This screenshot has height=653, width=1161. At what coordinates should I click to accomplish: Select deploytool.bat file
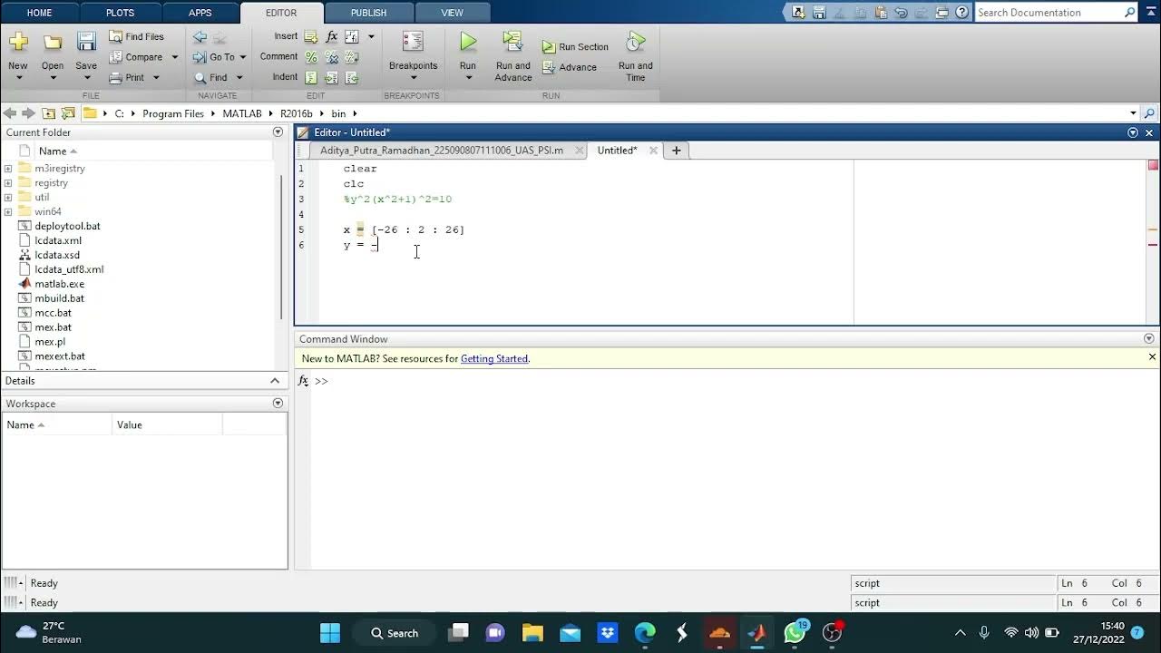(x=67, y=226)
